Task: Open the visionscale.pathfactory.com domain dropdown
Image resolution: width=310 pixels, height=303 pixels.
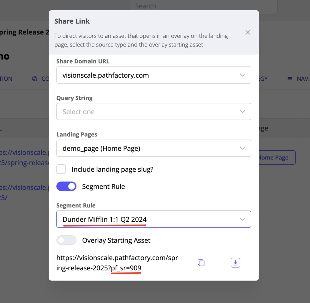Action: 153,75
